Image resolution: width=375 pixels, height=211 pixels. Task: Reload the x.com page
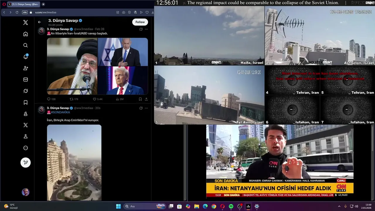[17, 12]
